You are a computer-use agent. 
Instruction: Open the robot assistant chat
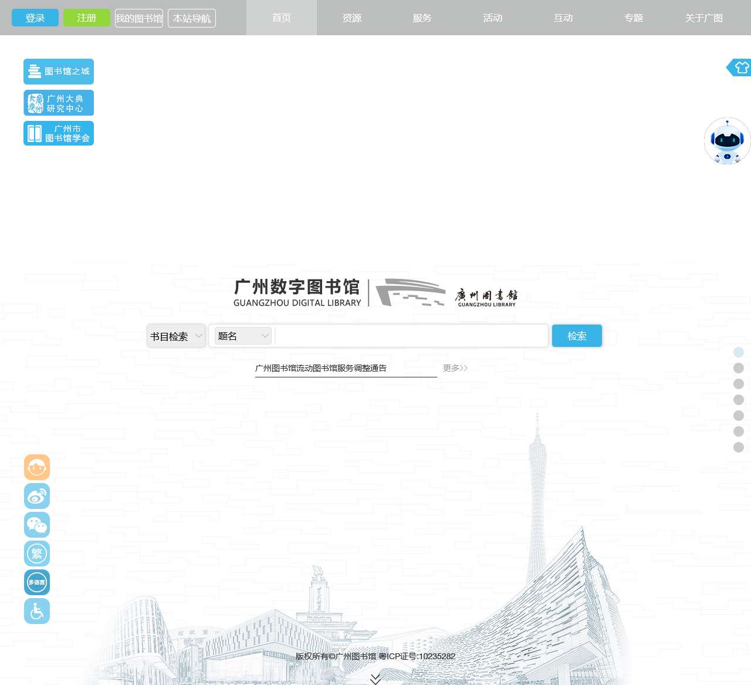coord(728,141)
